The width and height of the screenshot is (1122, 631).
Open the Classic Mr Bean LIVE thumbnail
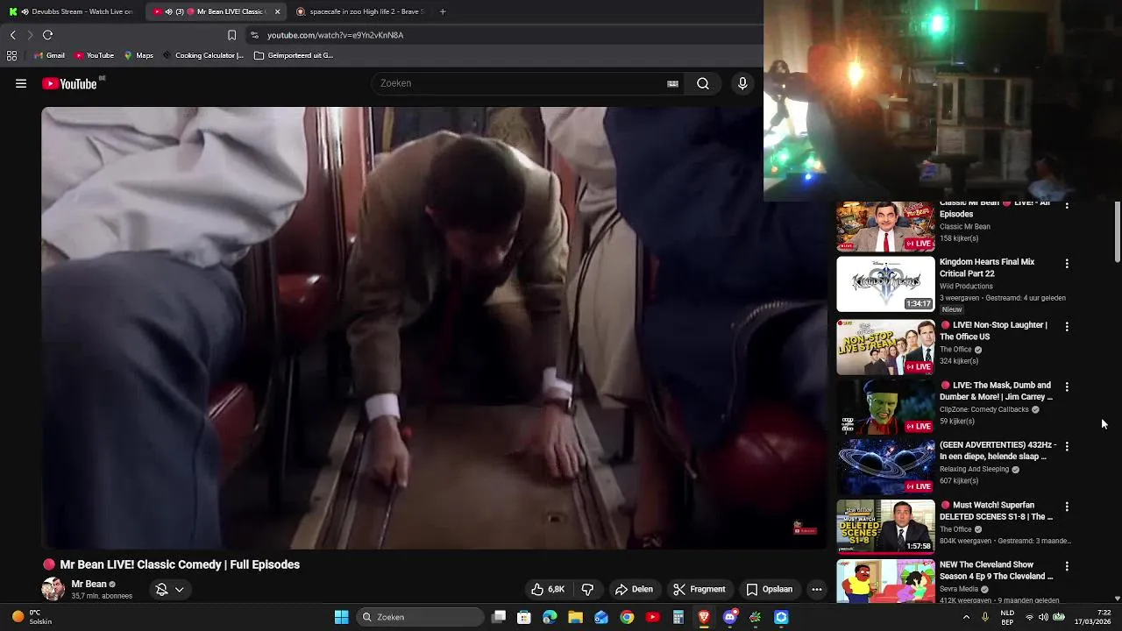885,226
